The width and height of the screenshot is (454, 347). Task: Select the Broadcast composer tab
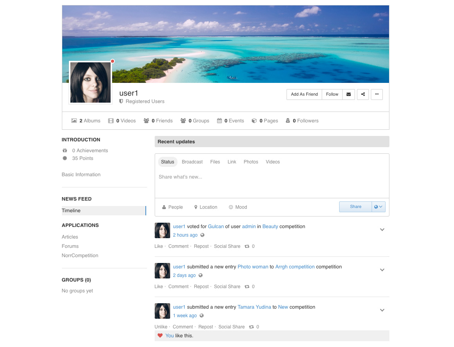(192, 162)
